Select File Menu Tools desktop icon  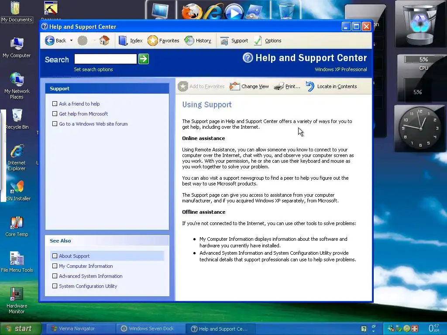tap(17, 262)
